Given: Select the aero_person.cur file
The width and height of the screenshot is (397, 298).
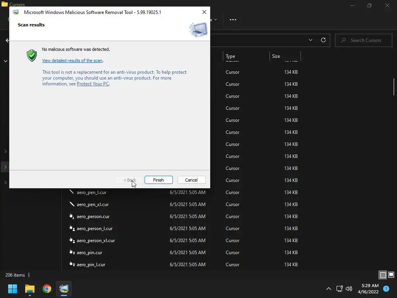Looking at the screenshot, I should coord(93,217).
